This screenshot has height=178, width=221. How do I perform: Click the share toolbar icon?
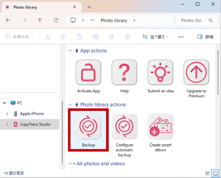[112, 37]
